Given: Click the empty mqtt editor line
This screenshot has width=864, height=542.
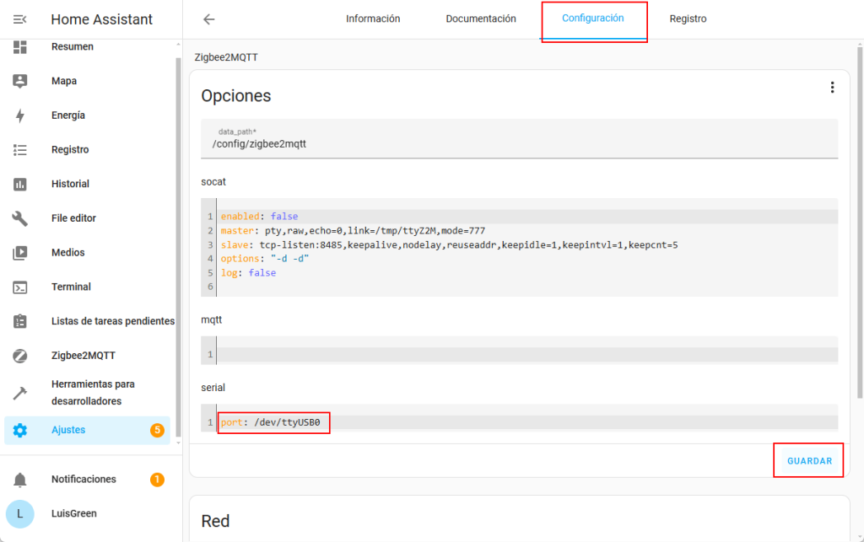Looking at the screenshot, I should (x=523, y=355).
